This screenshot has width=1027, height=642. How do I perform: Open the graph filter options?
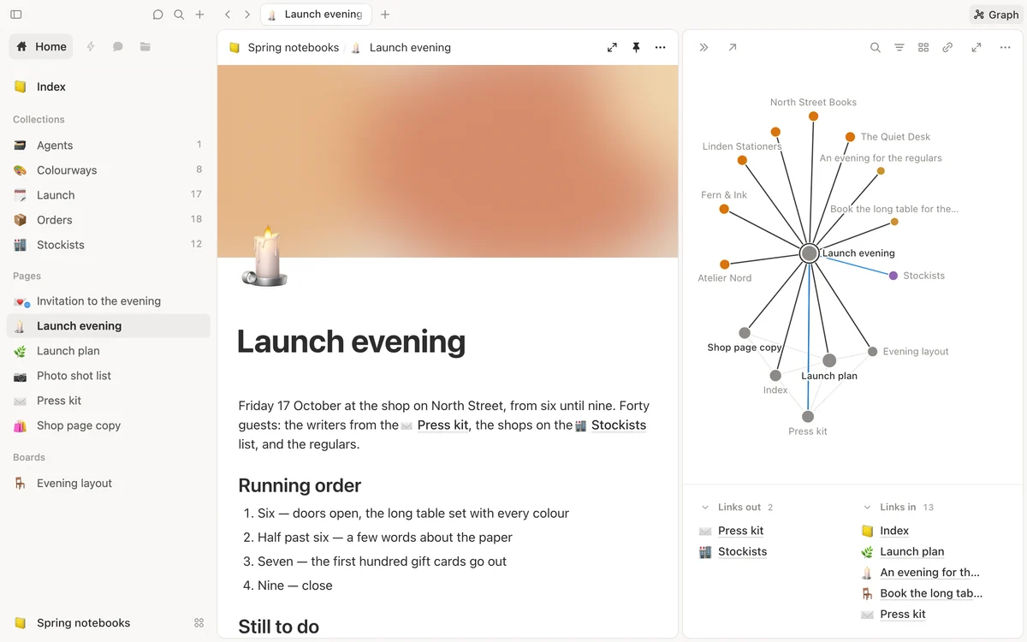pyautogui.click(x=899, y=48)
